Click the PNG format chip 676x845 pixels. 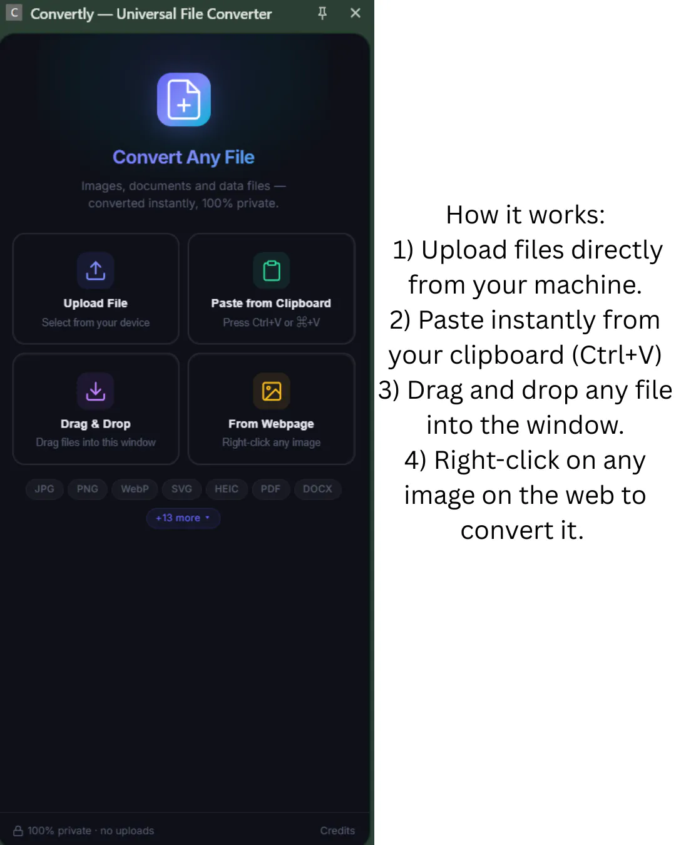tap(88, 489)
